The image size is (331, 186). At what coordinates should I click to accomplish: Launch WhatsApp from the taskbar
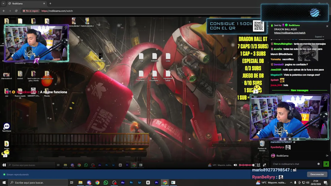click(106, 183)
